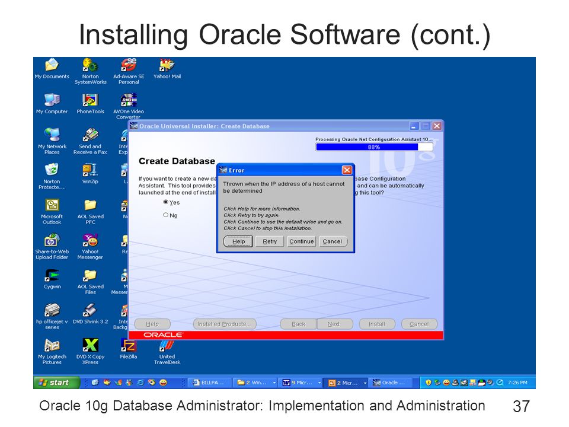
Task: Open My Logitech Pictures icon
Action: [x=52, y=352]
